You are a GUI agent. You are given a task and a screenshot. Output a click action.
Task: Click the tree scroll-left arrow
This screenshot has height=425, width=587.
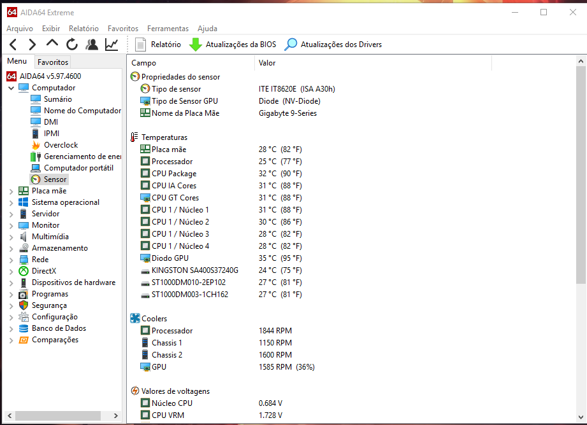pos(10,415)
